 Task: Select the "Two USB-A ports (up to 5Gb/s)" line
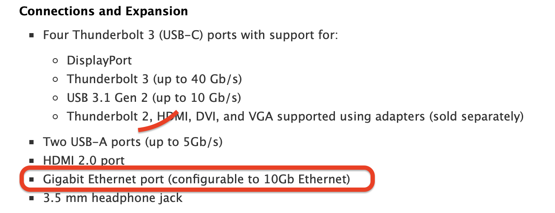coord(133,142)
